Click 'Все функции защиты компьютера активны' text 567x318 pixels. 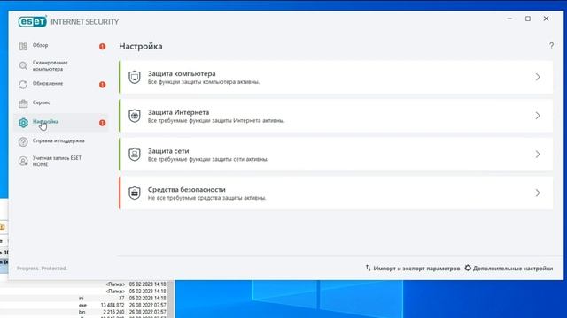click(204, 82)
